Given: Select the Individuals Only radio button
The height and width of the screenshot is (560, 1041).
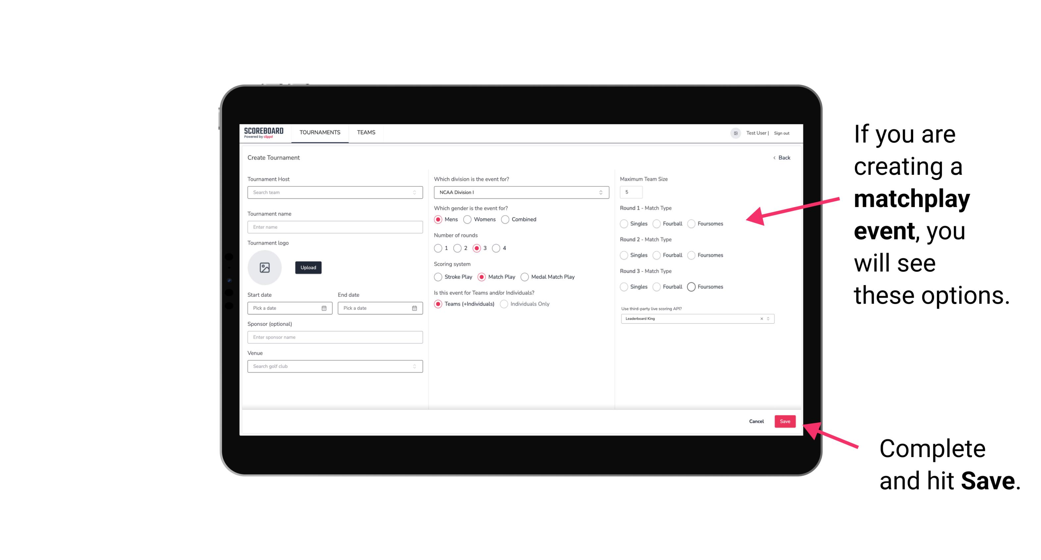Looking at the screenshot, I should click(503, 304).
